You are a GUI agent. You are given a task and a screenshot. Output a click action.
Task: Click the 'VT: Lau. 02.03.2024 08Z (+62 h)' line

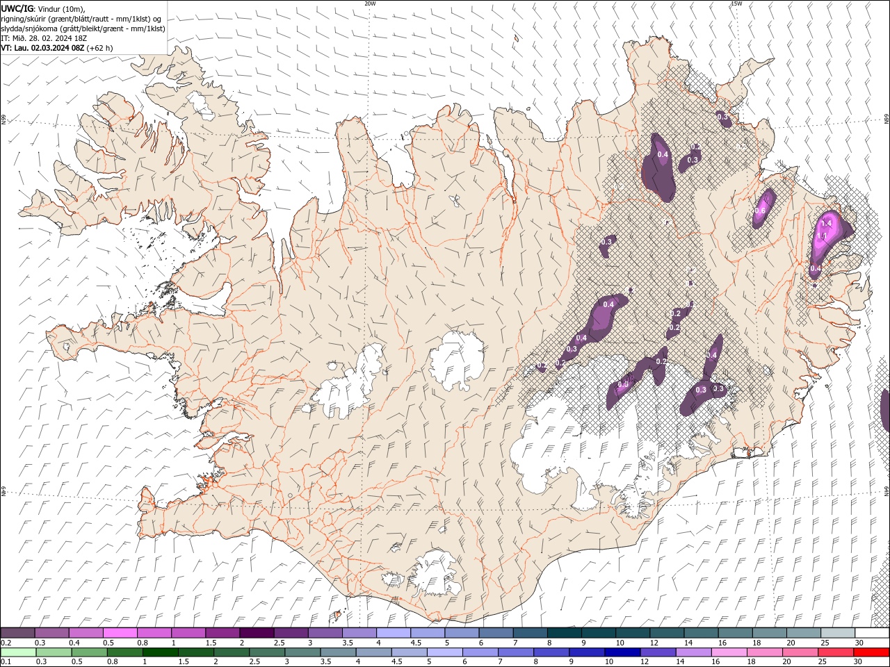pos(57,48)
